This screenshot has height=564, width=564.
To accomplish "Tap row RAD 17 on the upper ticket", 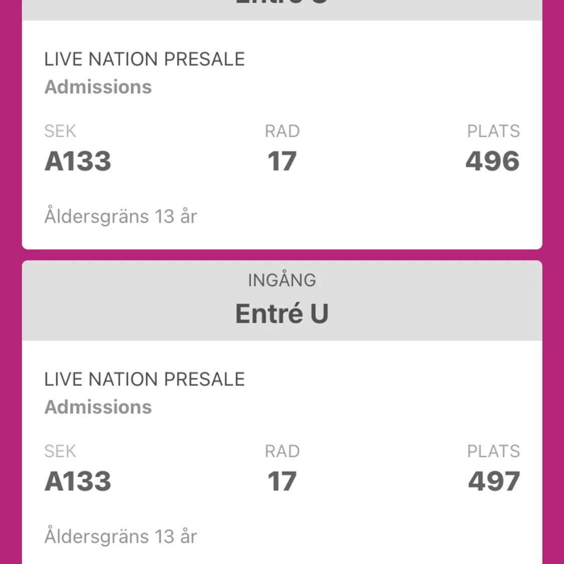I will (x=282, y=160).
